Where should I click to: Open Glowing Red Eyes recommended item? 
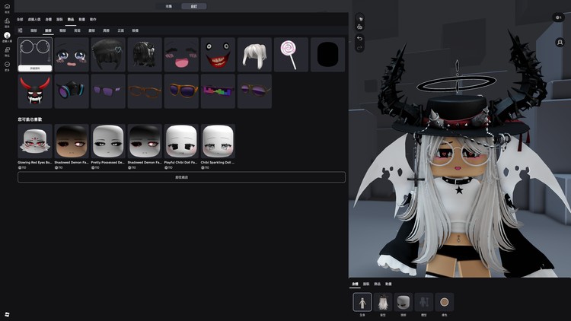(x=35, y=141)
